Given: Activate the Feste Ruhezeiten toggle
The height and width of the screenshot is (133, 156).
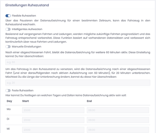Looking at the screenshot, I should pyautogui.click(x=8, y=90).
